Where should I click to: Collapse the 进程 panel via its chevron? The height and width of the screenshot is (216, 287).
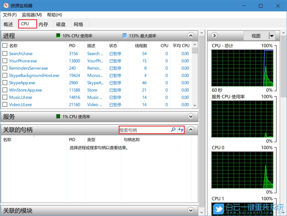191,36
